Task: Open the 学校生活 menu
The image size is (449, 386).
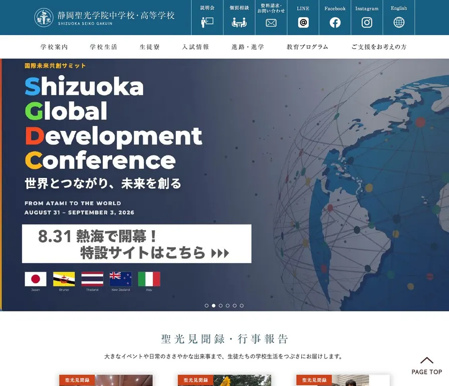Action: pyautogui.click(x=103, y=47)
